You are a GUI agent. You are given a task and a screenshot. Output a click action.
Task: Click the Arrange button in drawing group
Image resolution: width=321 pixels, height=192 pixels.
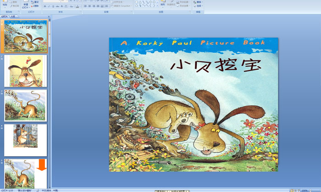(162, 4)
